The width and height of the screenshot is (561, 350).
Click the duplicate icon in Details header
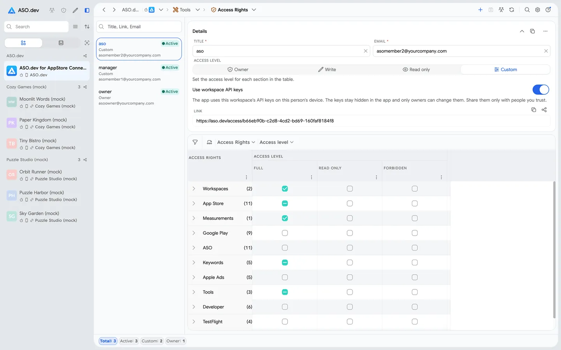[x=533, y=31]
